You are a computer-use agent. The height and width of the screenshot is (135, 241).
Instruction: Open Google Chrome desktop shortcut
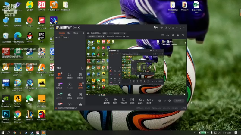(18, 117)
